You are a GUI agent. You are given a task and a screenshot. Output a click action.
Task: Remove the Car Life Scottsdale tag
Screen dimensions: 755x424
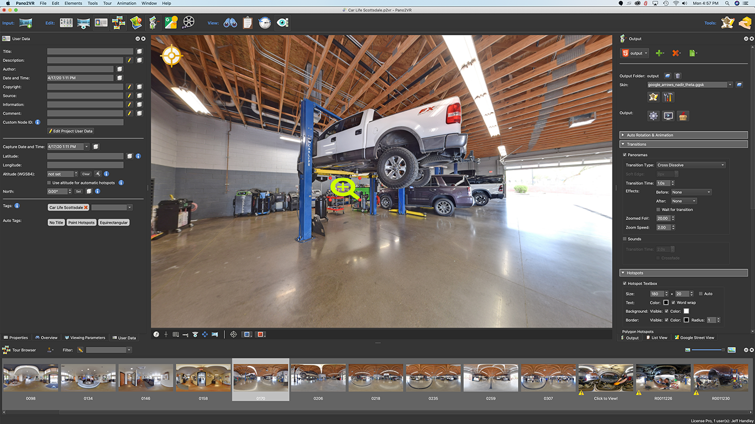click(x=86, y=208)
